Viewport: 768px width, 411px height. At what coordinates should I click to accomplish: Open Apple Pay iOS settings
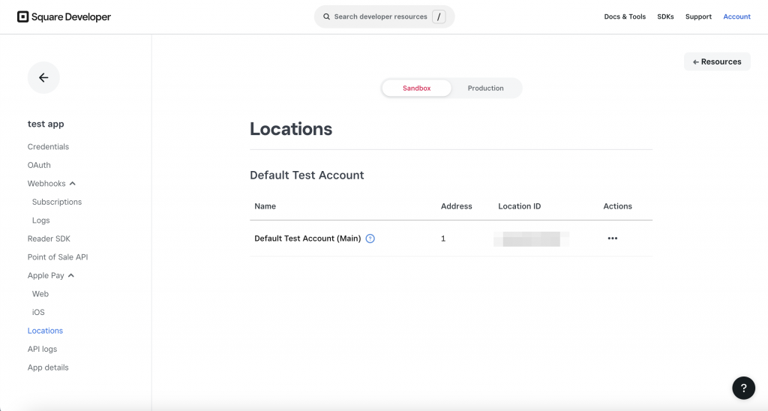(x=38, y=312)
